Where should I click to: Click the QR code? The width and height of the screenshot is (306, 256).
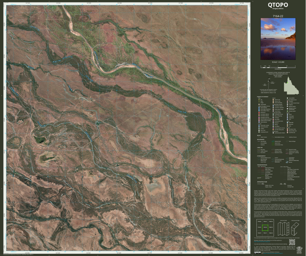tap(292, 242)
